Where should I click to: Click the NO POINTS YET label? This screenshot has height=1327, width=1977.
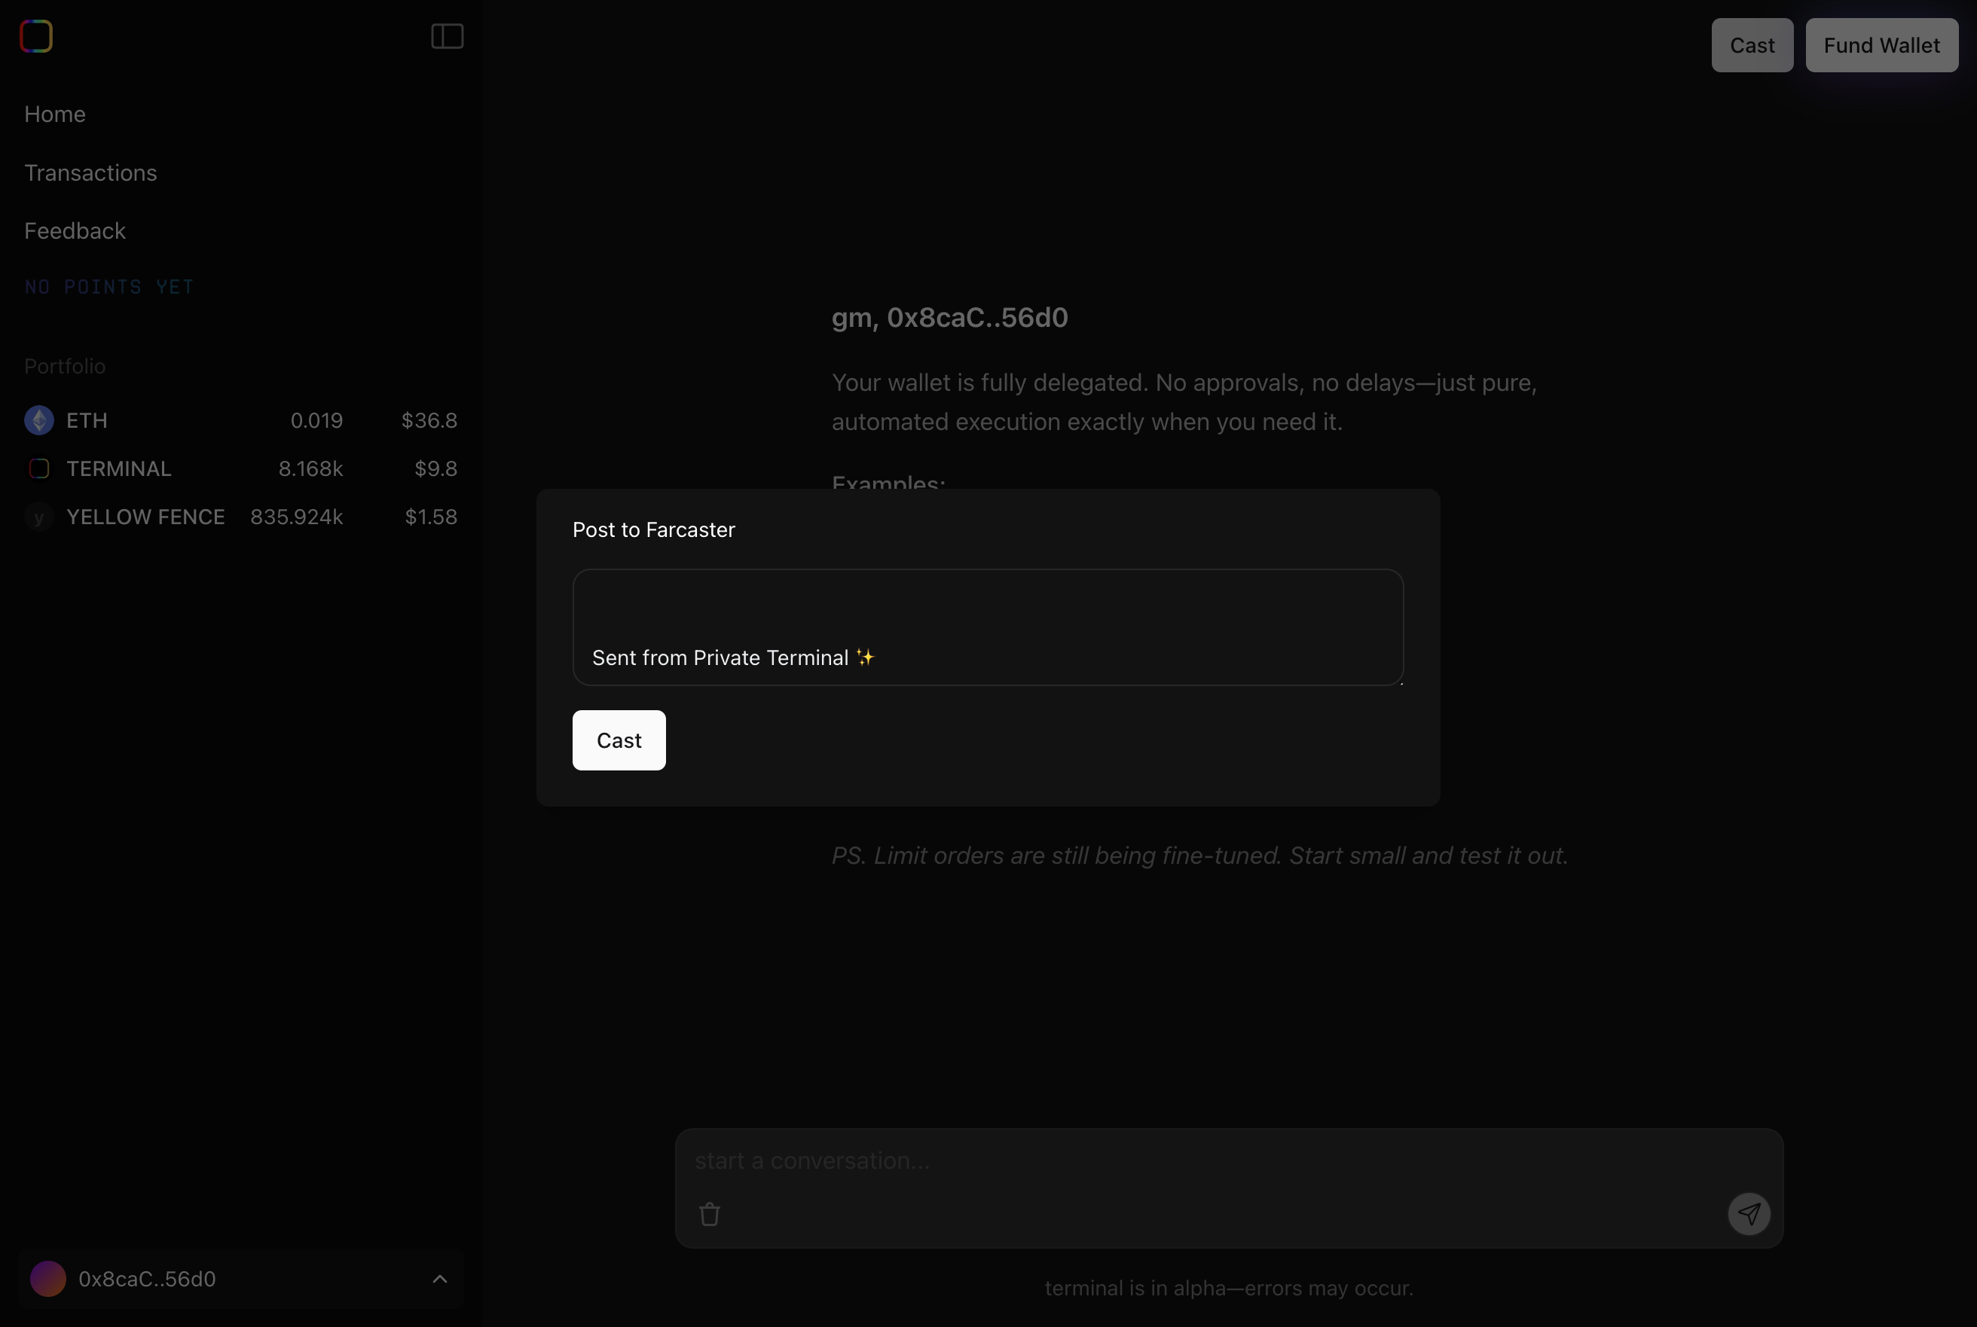(x=109, y=287)
